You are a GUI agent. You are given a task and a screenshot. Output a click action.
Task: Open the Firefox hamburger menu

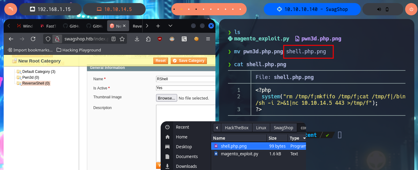[x=208, y=39]
